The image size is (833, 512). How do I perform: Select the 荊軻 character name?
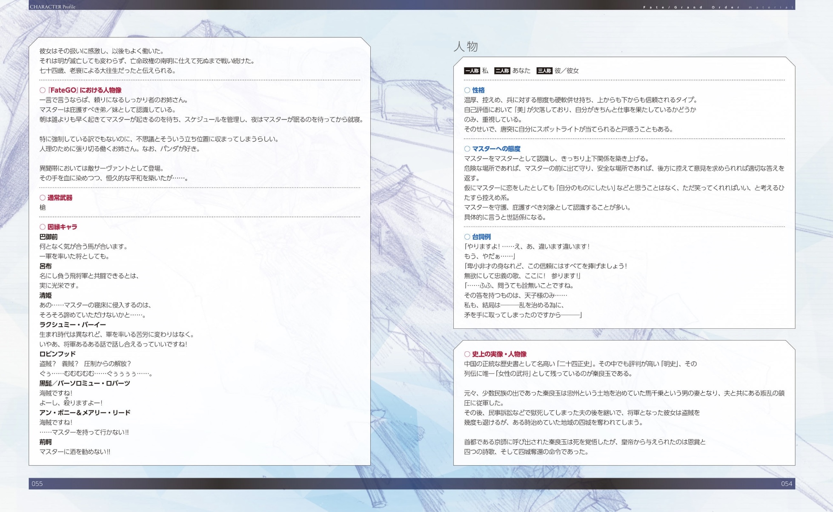click(45, 442)
